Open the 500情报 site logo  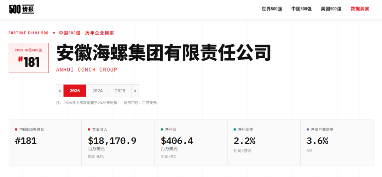tap(22, 9)
